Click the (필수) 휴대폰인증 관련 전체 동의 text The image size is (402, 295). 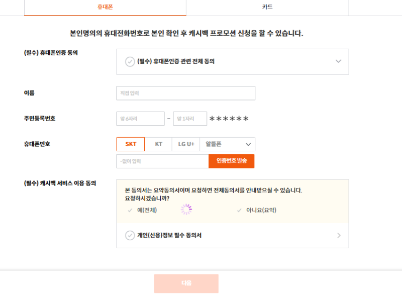176,61
